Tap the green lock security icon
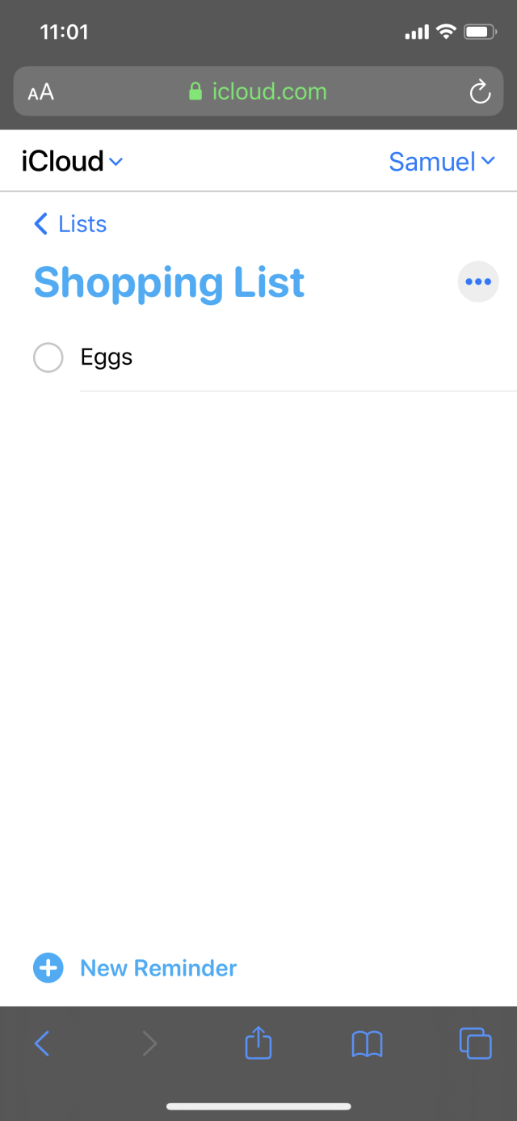The height and width of the screenshot is (1121, 517). point(195,91)
